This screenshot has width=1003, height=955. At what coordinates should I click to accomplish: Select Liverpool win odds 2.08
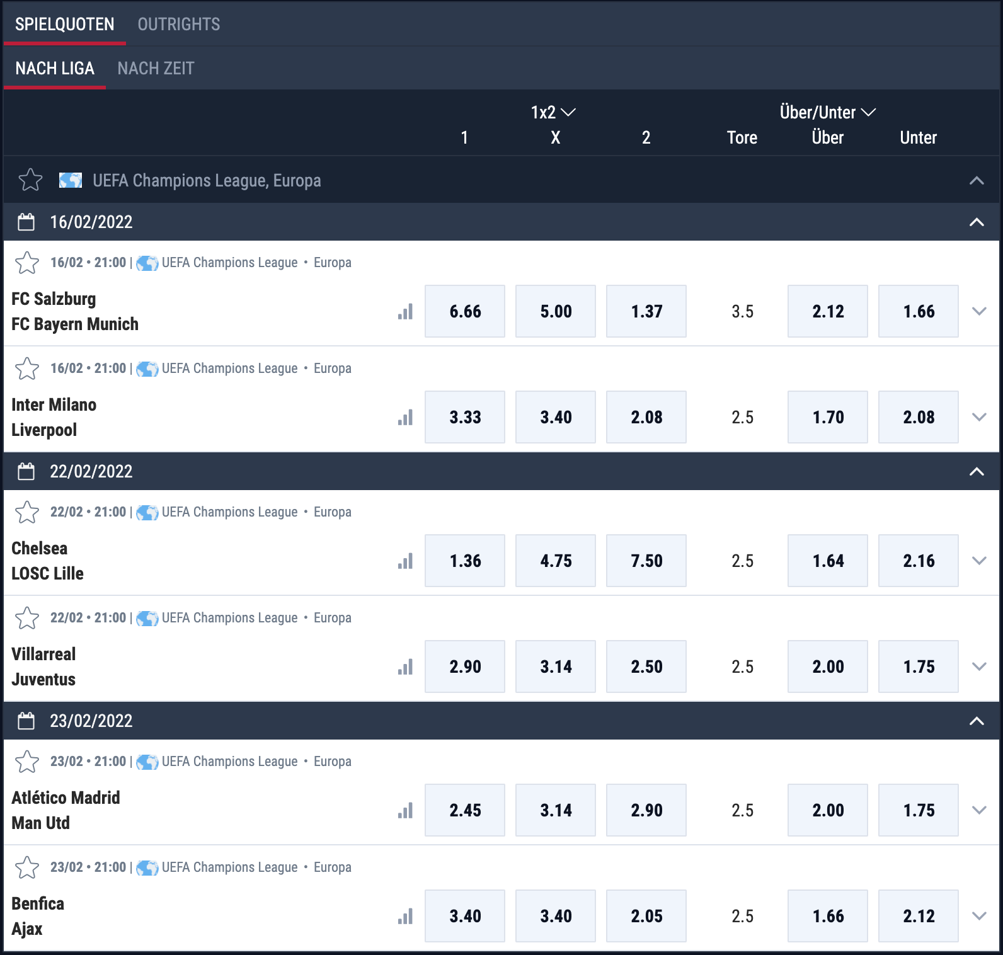point(646,417)
